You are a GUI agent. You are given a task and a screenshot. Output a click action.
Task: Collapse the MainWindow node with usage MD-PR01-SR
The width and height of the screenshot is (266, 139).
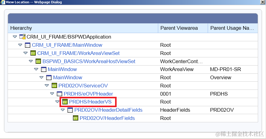[x=36, y=69]
